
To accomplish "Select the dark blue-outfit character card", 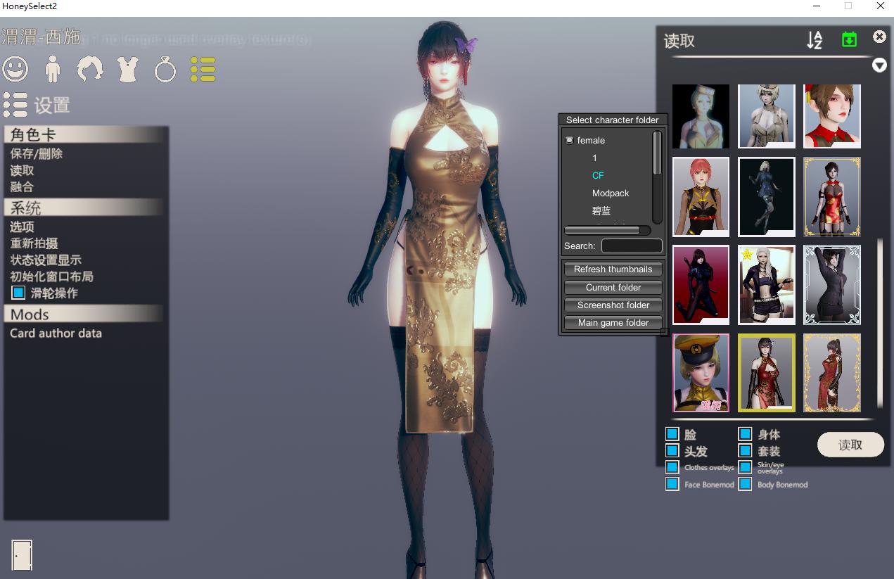I will [x=767, y=196].
